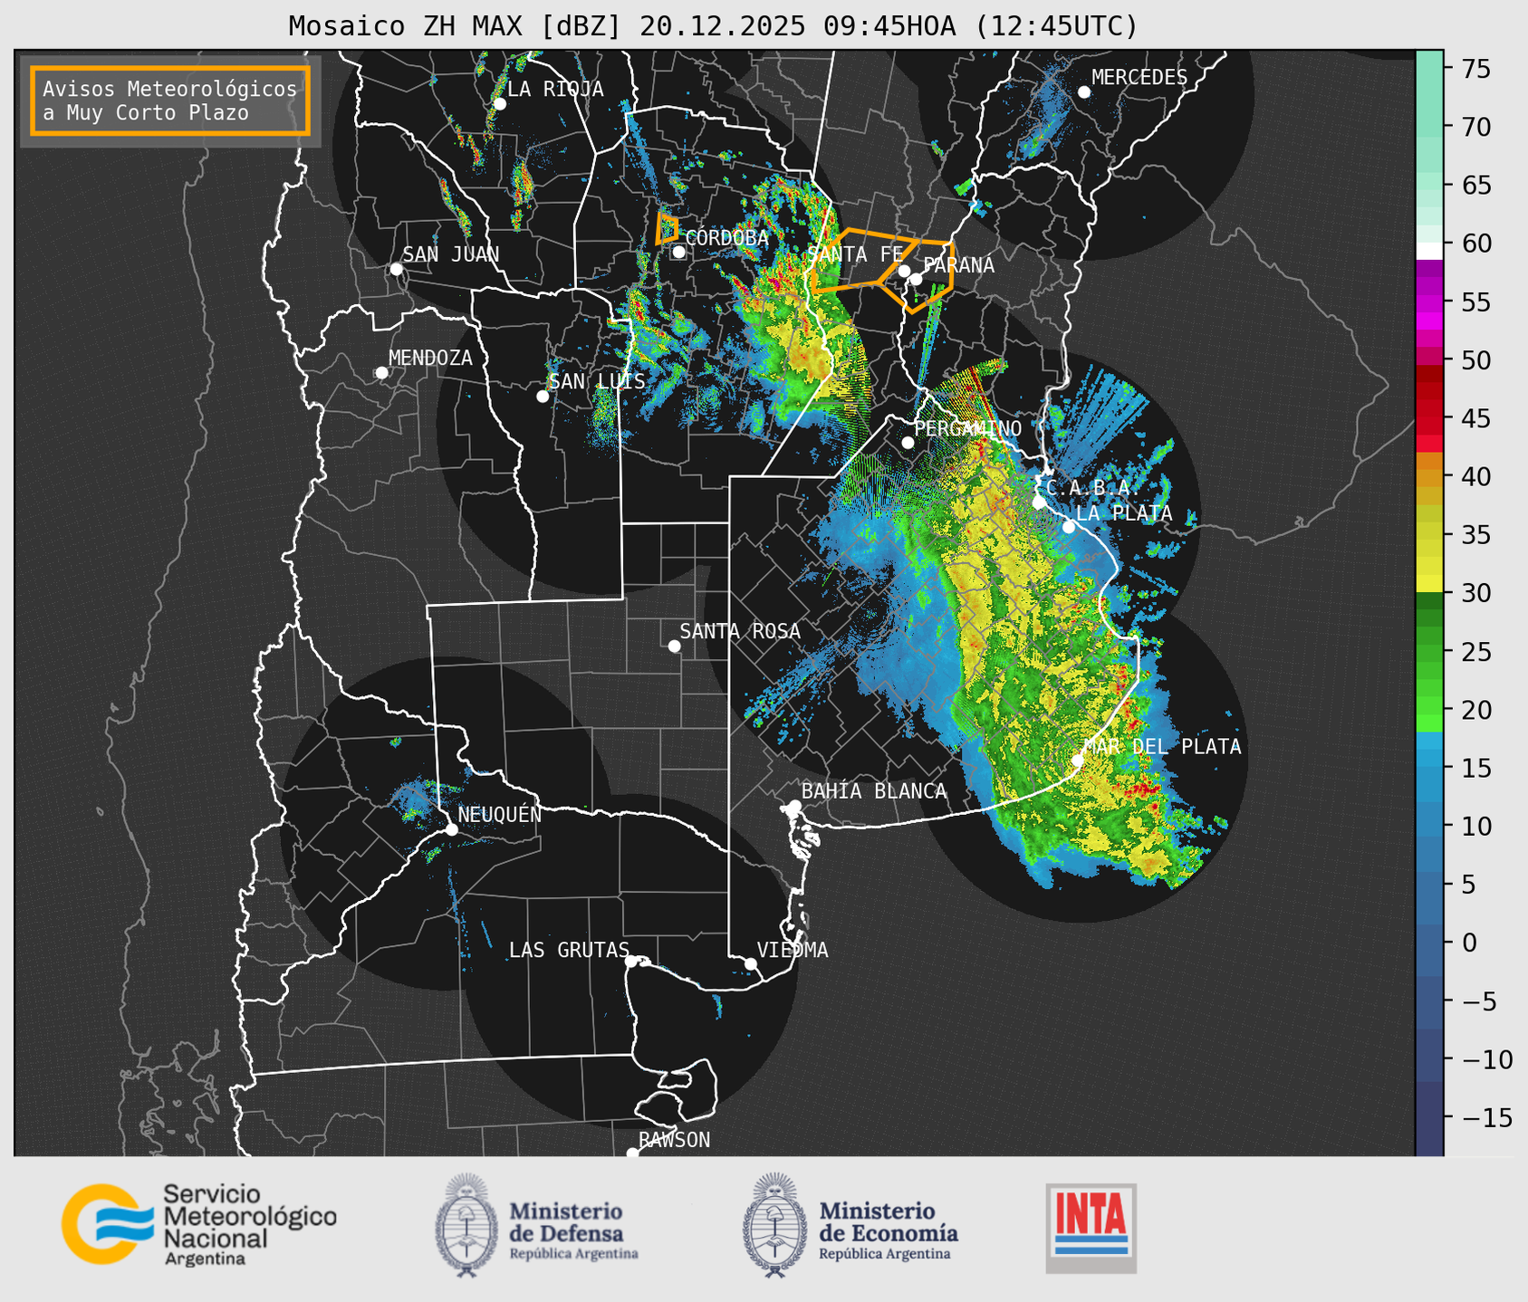Viewport: 1528px width, 1302px height.
Task: Click the PERGAMINO label
Action: pos(967,428)
